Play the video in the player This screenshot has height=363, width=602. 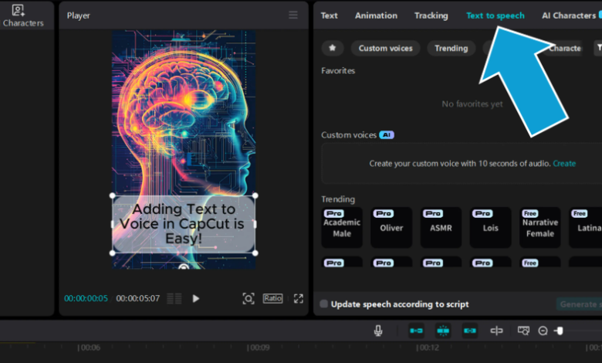196,298
